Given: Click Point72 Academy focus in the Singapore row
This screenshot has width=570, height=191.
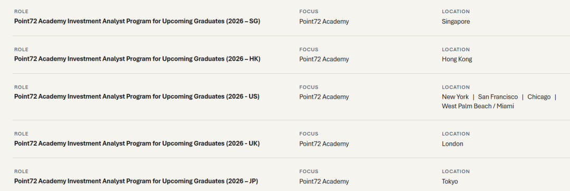Looking at the screenshot, I should [324, 22].
